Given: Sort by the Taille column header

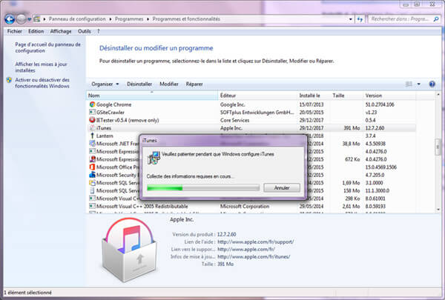Looking at the screenshot, I should (347, 96).
